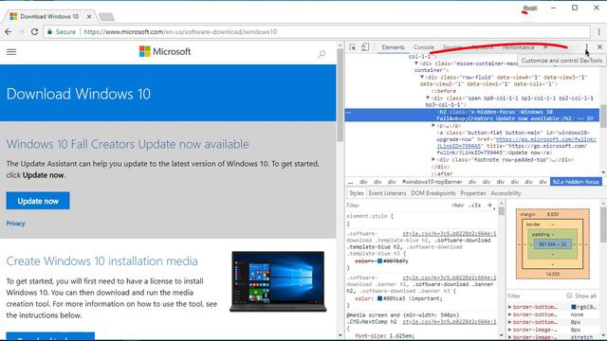
Task: Activate the inspect element picker icon
Action: (x=352, y=47)
